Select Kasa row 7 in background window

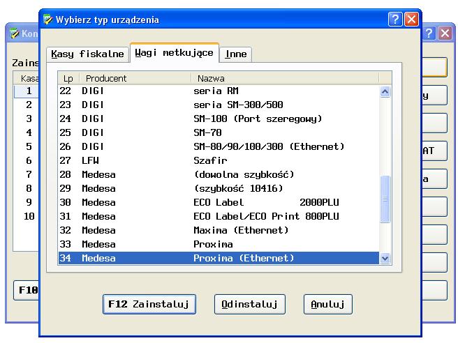pos(27,174)
